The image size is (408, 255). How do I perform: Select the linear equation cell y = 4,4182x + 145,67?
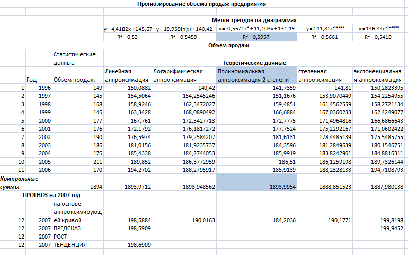128,29
